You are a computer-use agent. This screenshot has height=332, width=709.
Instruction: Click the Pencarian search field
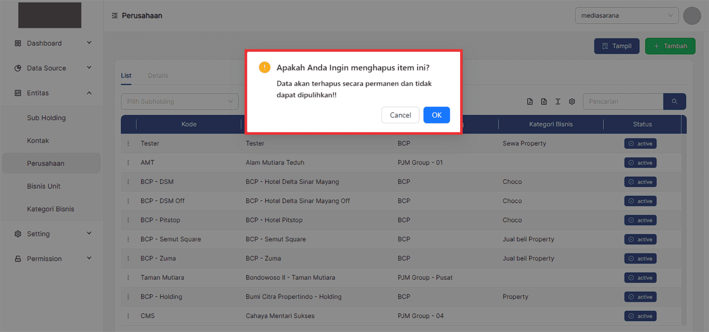623,102
